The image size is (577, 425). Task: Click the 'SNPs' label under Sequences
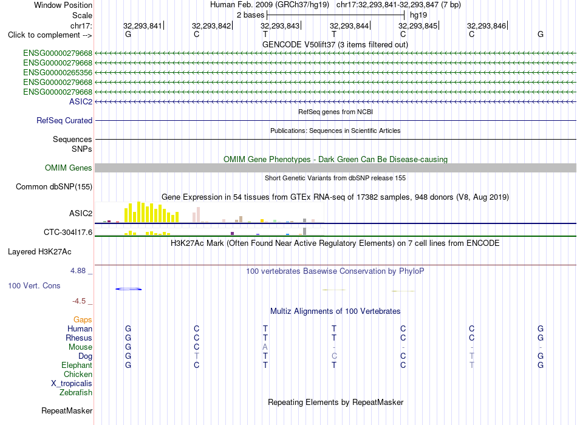pos(82,149)
